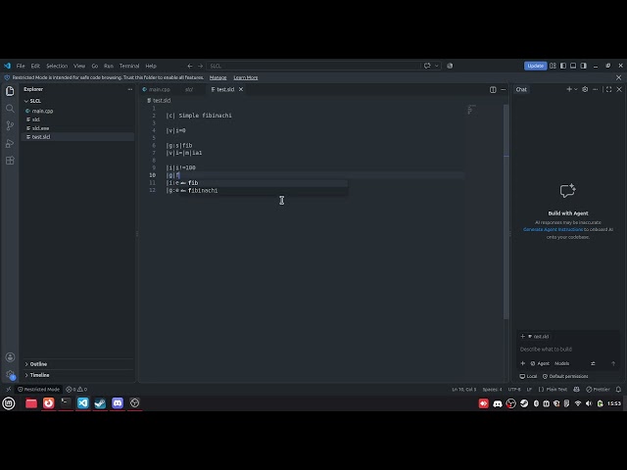This screenshot has width=627, height=470.
Task: Go back using the left arrow
Action: pyautogui.click(x=190, y=66)
